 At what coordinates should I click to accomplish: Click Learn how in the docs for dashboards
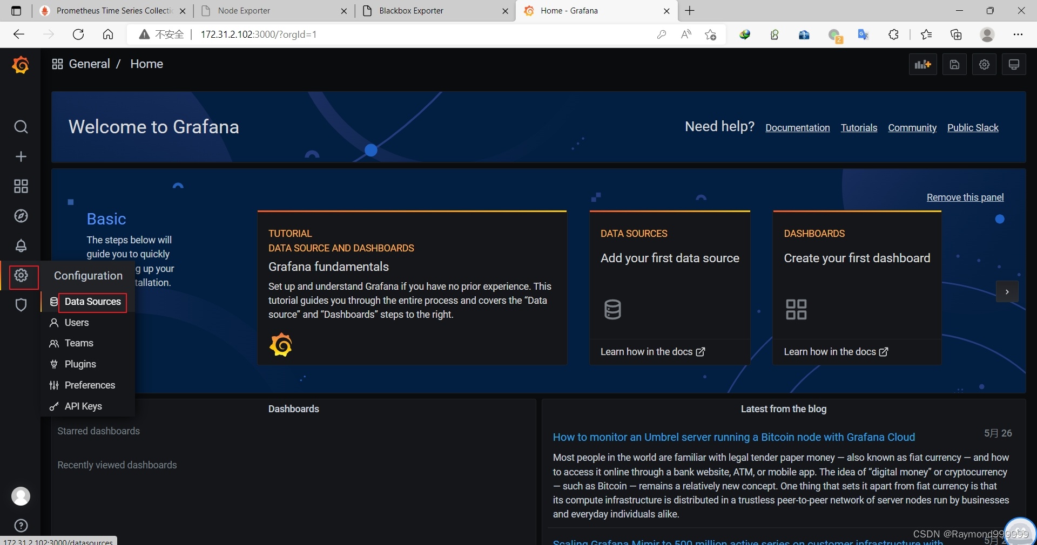[x=836, y=352]
